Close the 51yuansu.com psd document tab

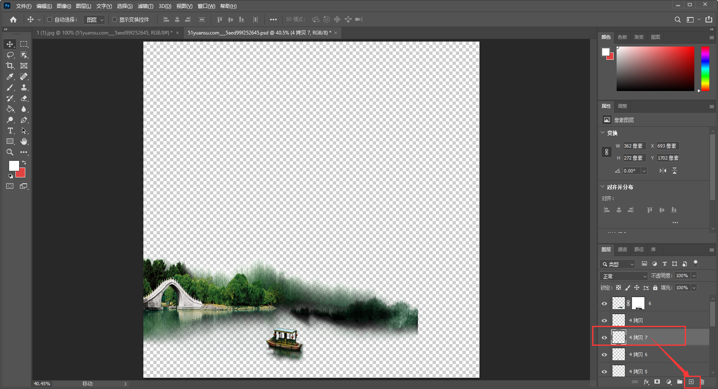click(336, 33)
